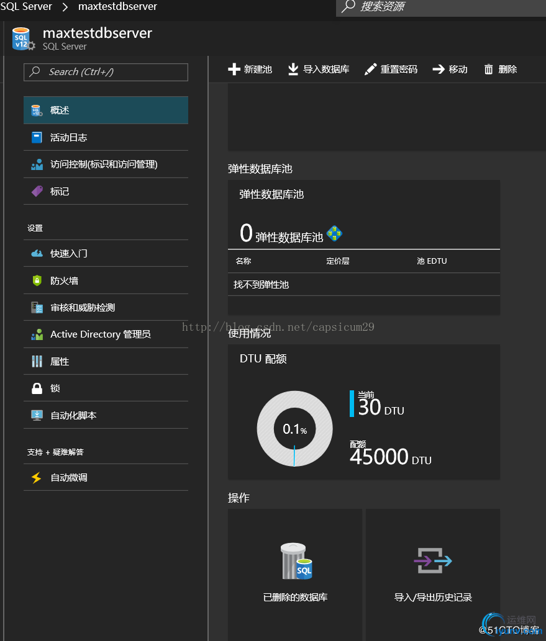Click the 审核和威胁检测 checklist icon
This screenshot has width=546, height=641.
(37, 307)
